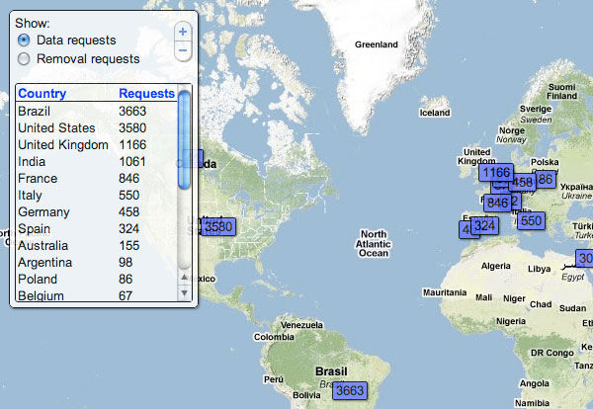
Task: Zoom in with the plus button
Action: (183, 32)
